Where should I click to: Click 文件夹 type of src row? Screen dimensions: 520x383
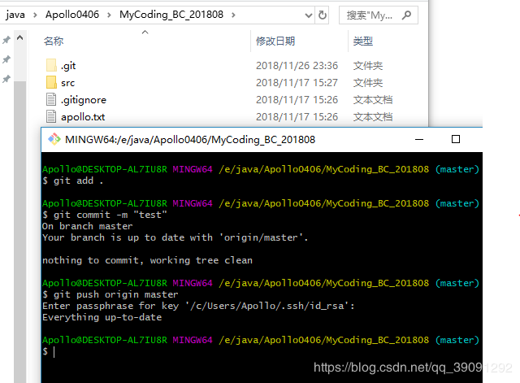pos(368,83)
